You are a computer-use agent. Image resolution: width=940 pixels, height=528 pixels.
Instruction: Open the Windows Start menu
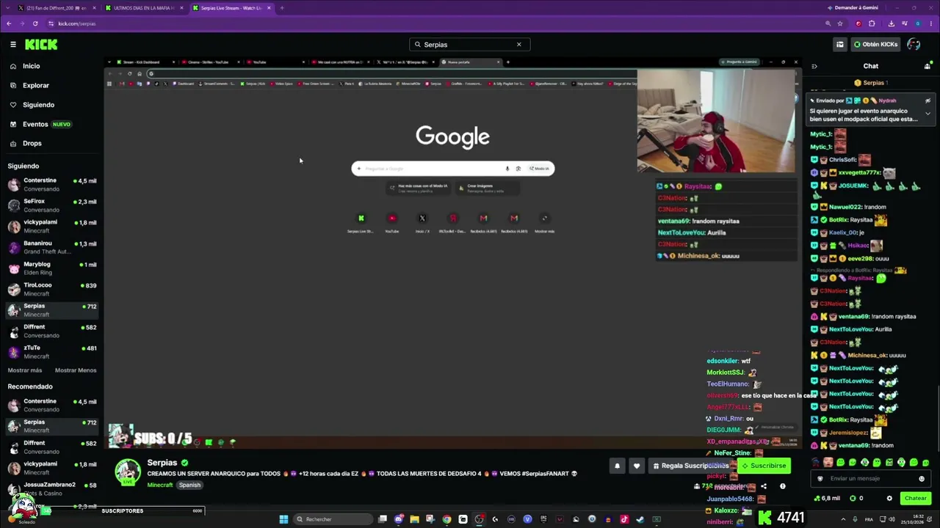pyautogui.click(x=283, y=519)
